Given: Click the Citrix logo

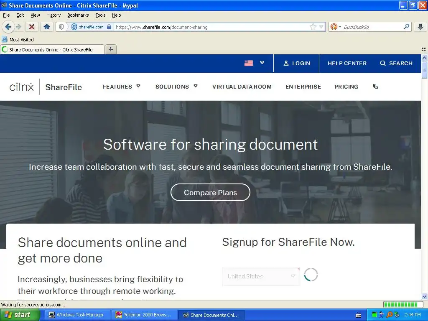Looking at the screenshot, I should [22, 87].
